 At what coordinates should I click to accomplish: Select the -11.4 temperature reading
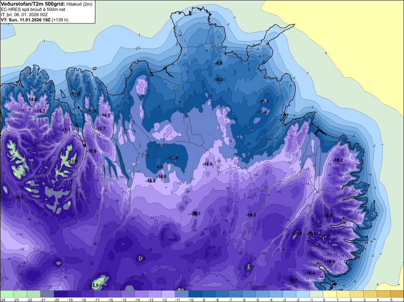click(262, 112)
